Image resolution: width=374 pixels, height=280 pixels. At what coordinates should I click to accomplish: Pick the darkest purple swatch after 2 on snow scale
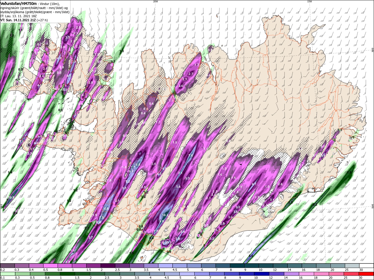click(x=108, y=266)
